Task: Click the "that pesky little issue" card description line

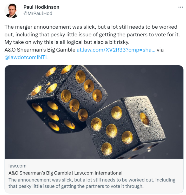Action: [x=76, y=186]
